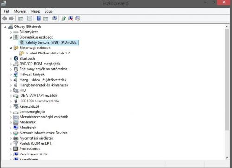The height and width of the screenshot is (168, 232).
Task: Open the Properties toolbar icon
Action: click(30, 19)
